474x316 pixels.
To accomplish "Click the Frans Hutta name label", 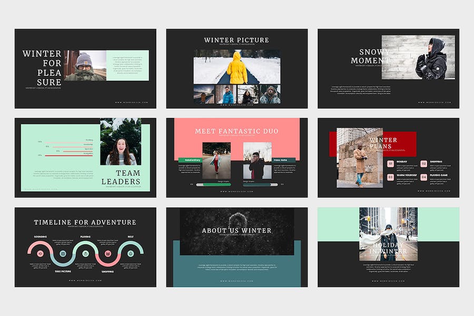I will 283,160.
